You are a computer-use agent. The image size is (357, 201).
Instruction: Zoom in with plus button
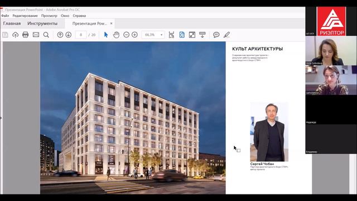[x=134, y=35]
